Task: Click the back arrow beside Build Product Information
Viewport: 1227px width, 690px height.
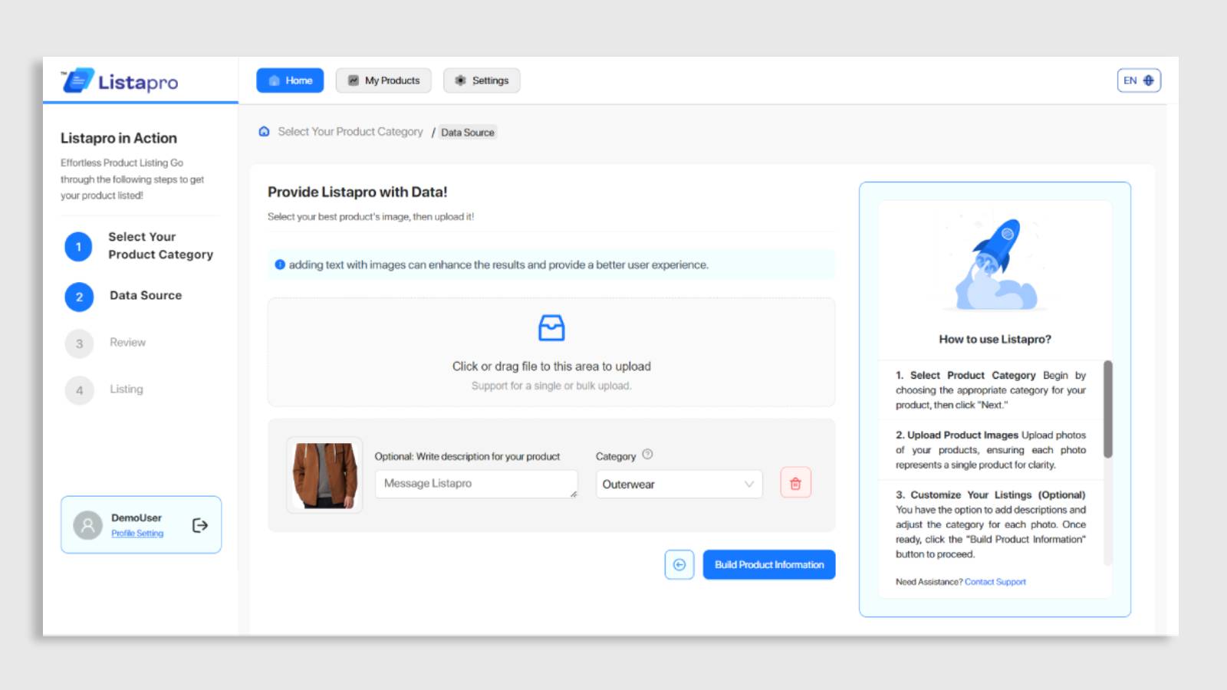Action: (x=679, y=564)
